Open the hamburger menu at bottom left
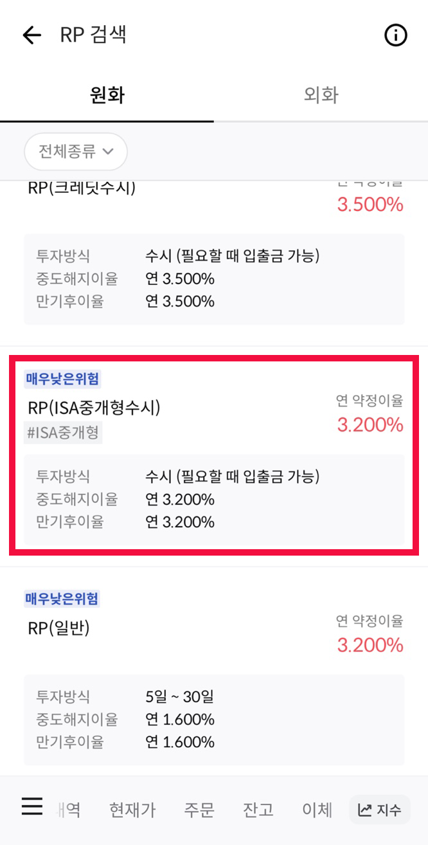The image size is (428, 845). pos(32,807)
